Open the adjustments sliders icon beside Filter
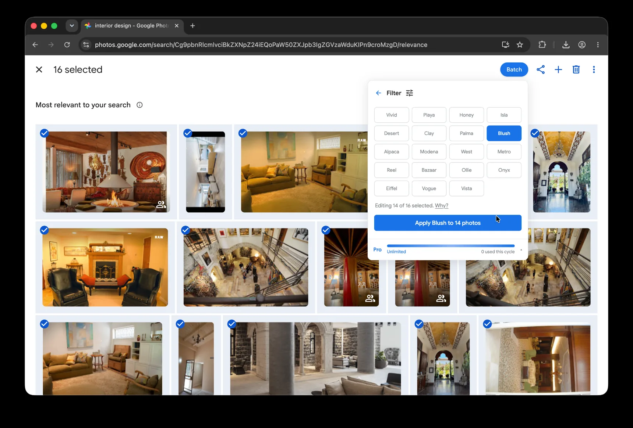This screenshot has width=633, height=428. pos(410,93)
